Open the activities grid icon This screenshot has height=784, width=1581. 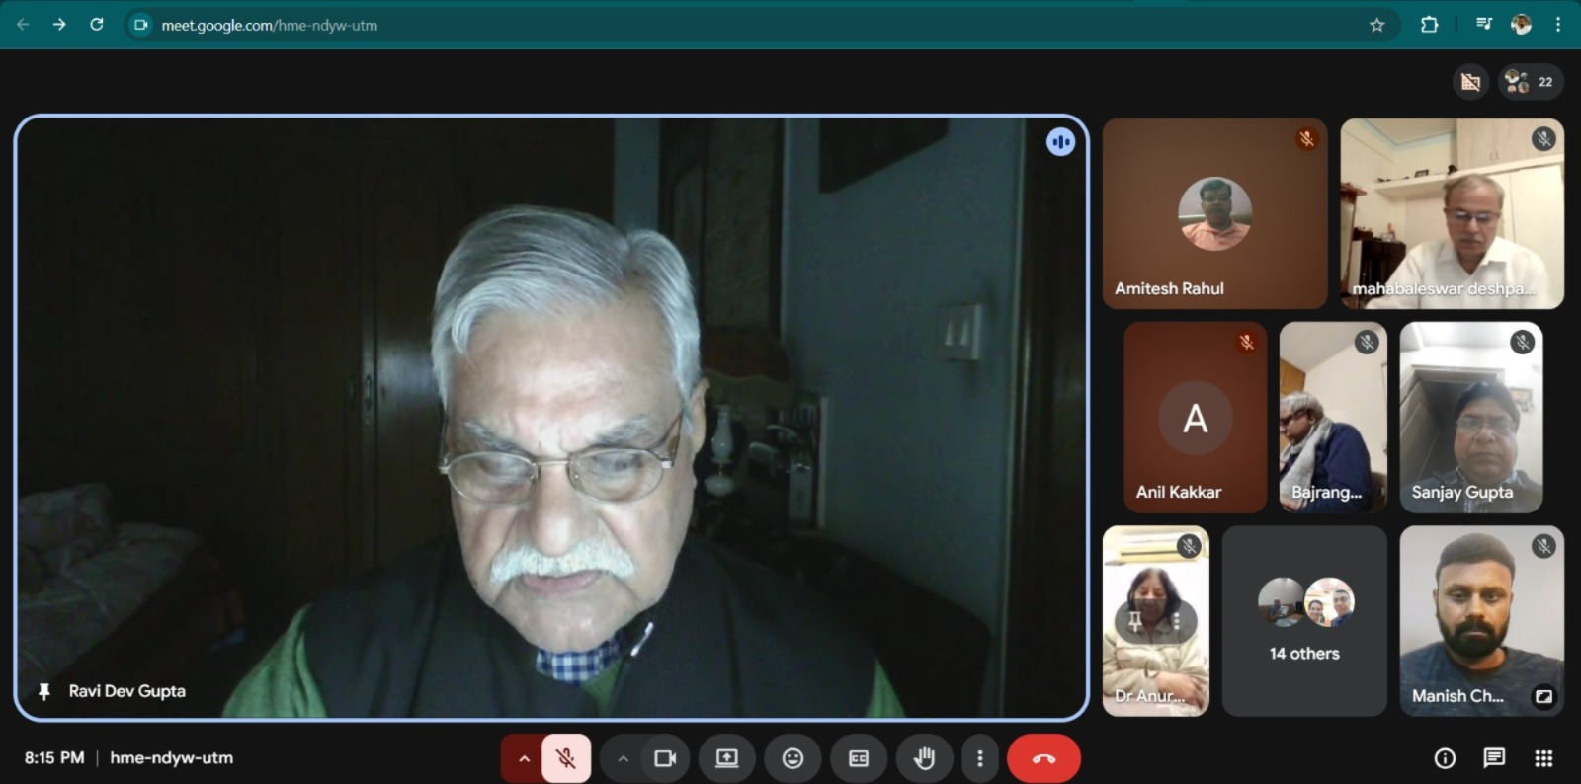tap(1543, 758)
